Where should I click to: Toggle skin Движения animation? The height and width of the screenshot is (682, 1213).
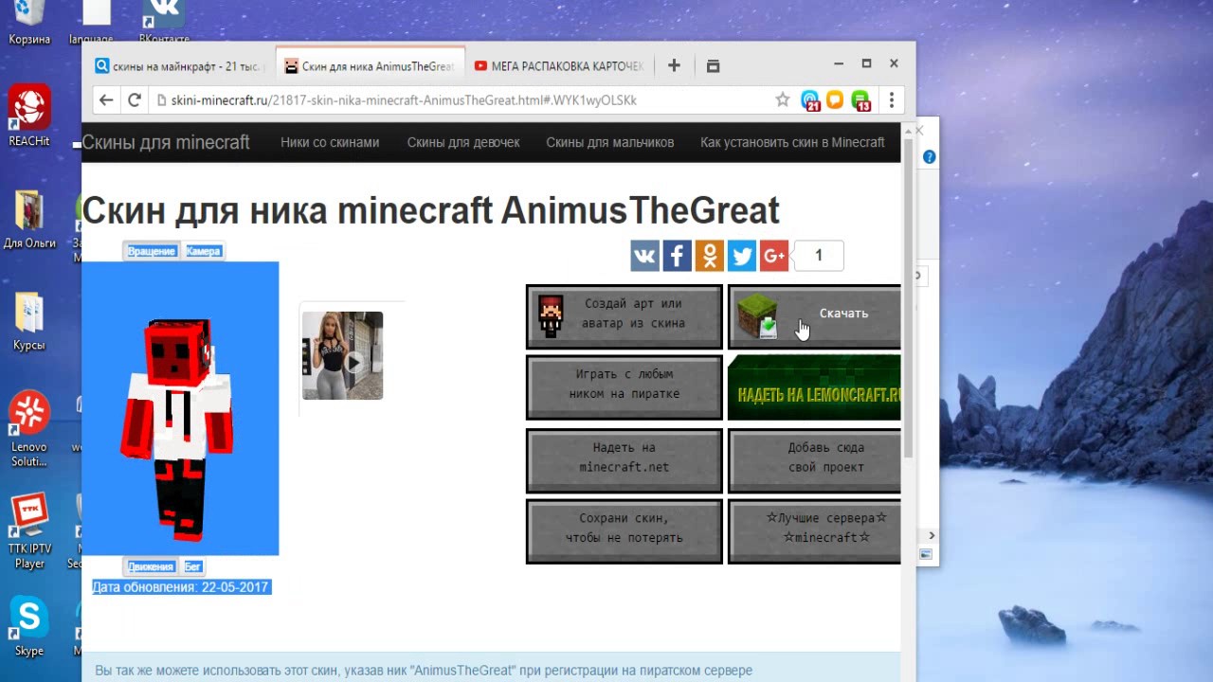tap(152, 566)
